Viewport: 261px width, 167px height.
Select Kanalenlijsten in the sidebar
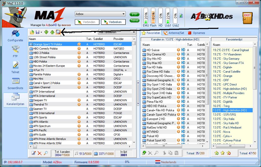[15, 99]
